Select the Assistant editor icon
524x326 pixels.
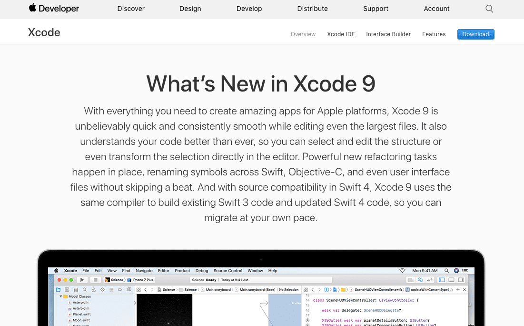pos(420,280)
